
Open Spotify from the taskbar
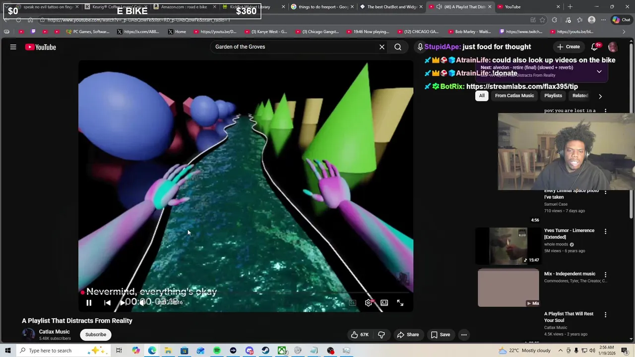(217, 351)
